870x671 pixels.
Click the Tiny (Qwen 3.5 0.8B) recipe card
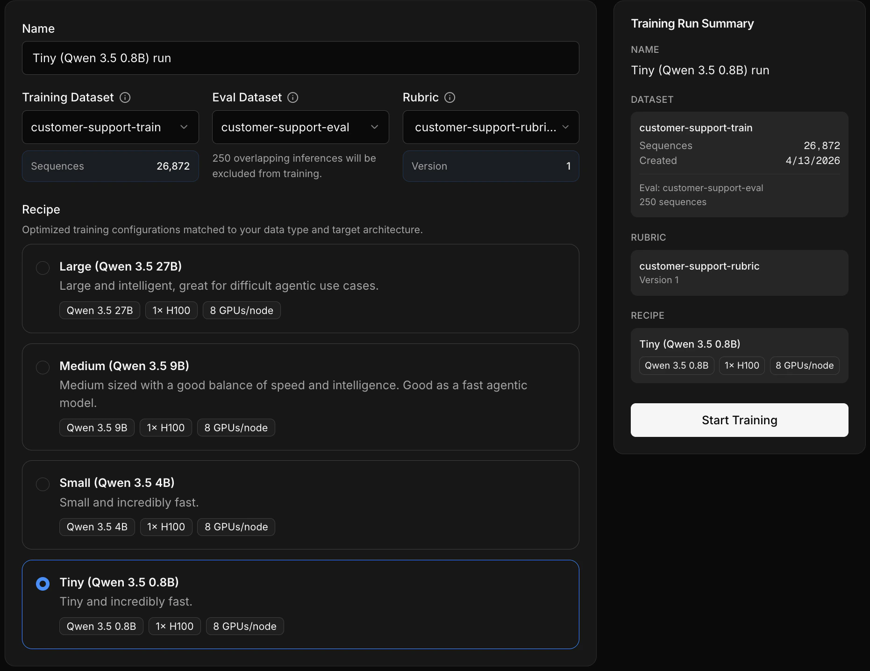click(x=300, y=604)
